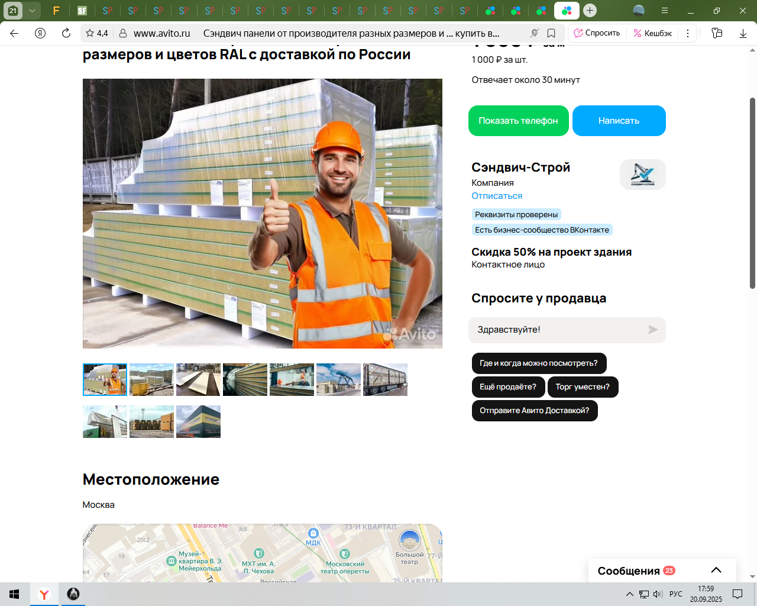Click the Большой театр map marker

click(x=409, y=540)
